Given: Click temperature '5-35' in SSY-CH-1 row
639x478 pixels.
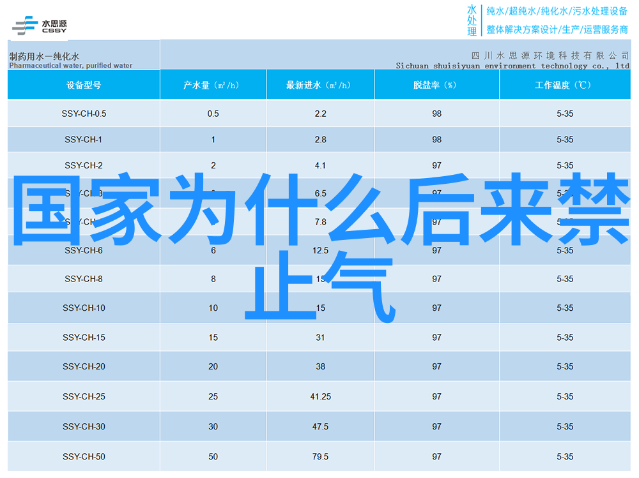Looking at the screenshot, I should click(565, 140).
